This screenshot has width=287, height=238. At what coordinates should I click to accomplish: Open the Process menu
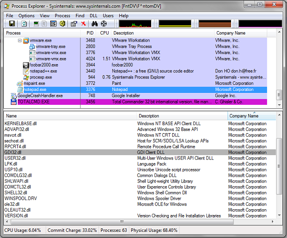click(62, 16)
